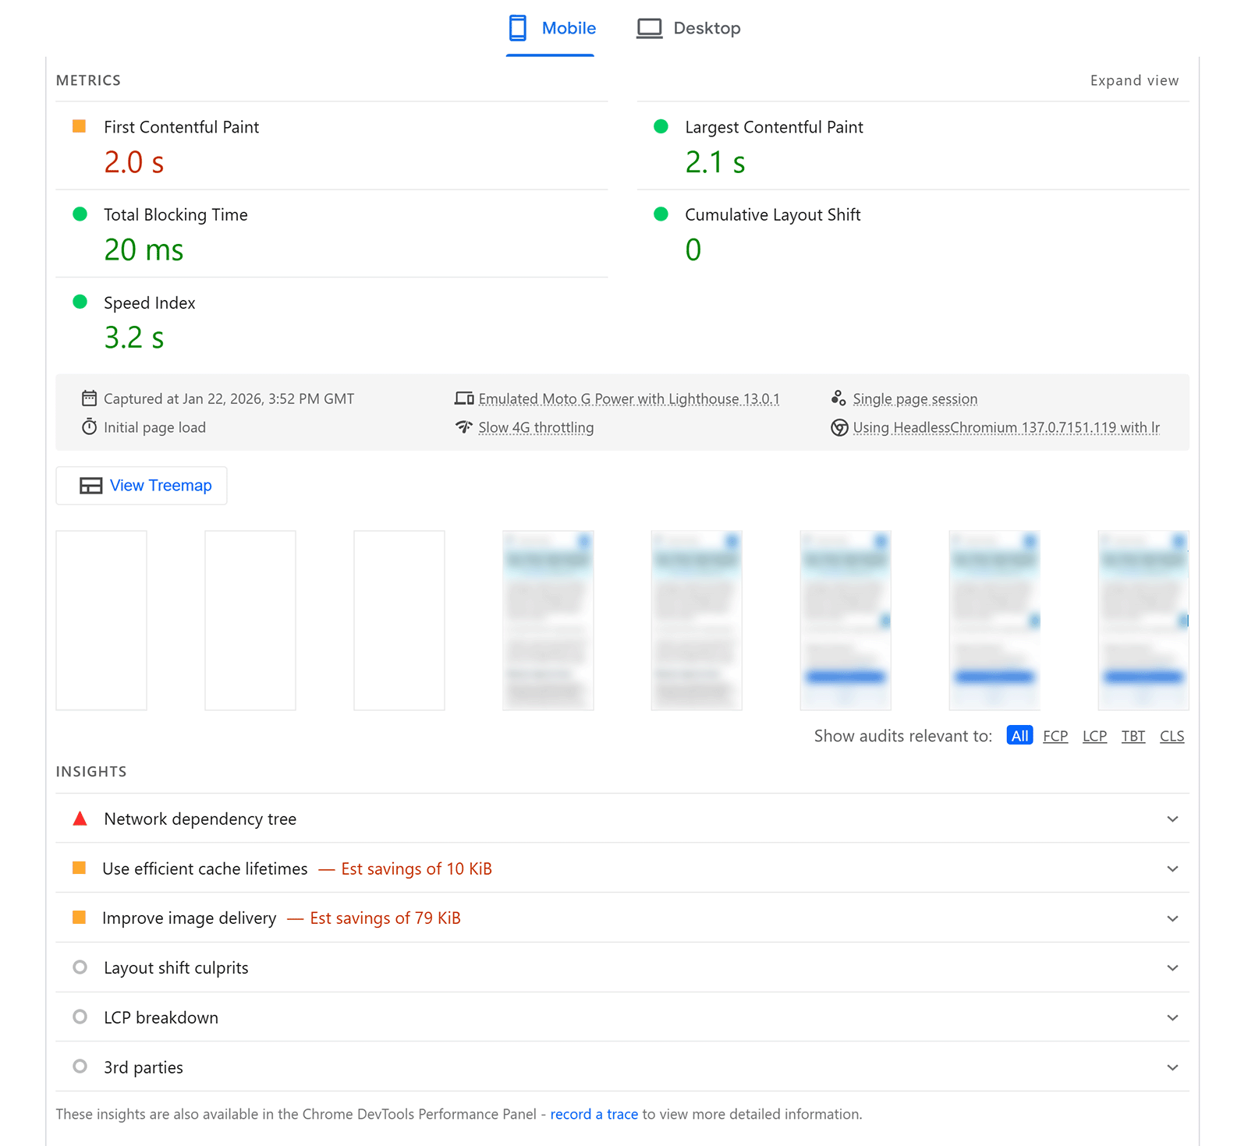Click the green status dot beside Largest Contentful Paint
The height and width of the screenshot is (1146, 1248).
tap(661, 126)
